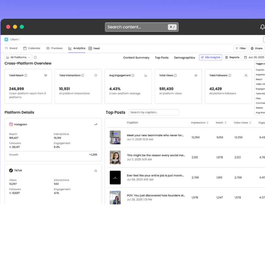Open the Reports button
This screenshot has height=265, width=265.
232,57
